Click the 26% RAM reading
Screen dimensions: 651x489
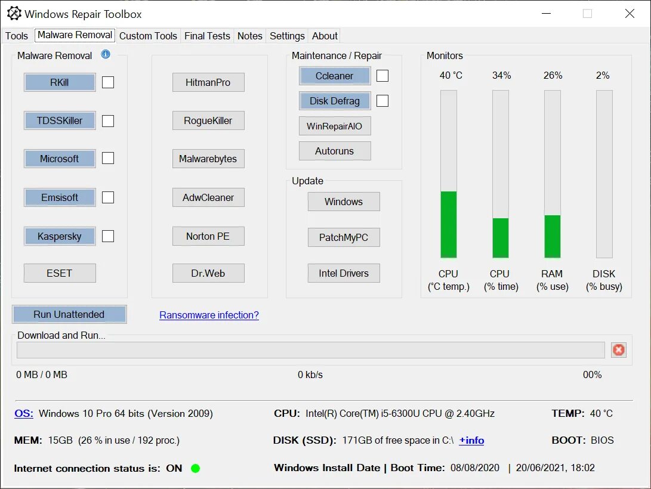[x=553, y=76]
